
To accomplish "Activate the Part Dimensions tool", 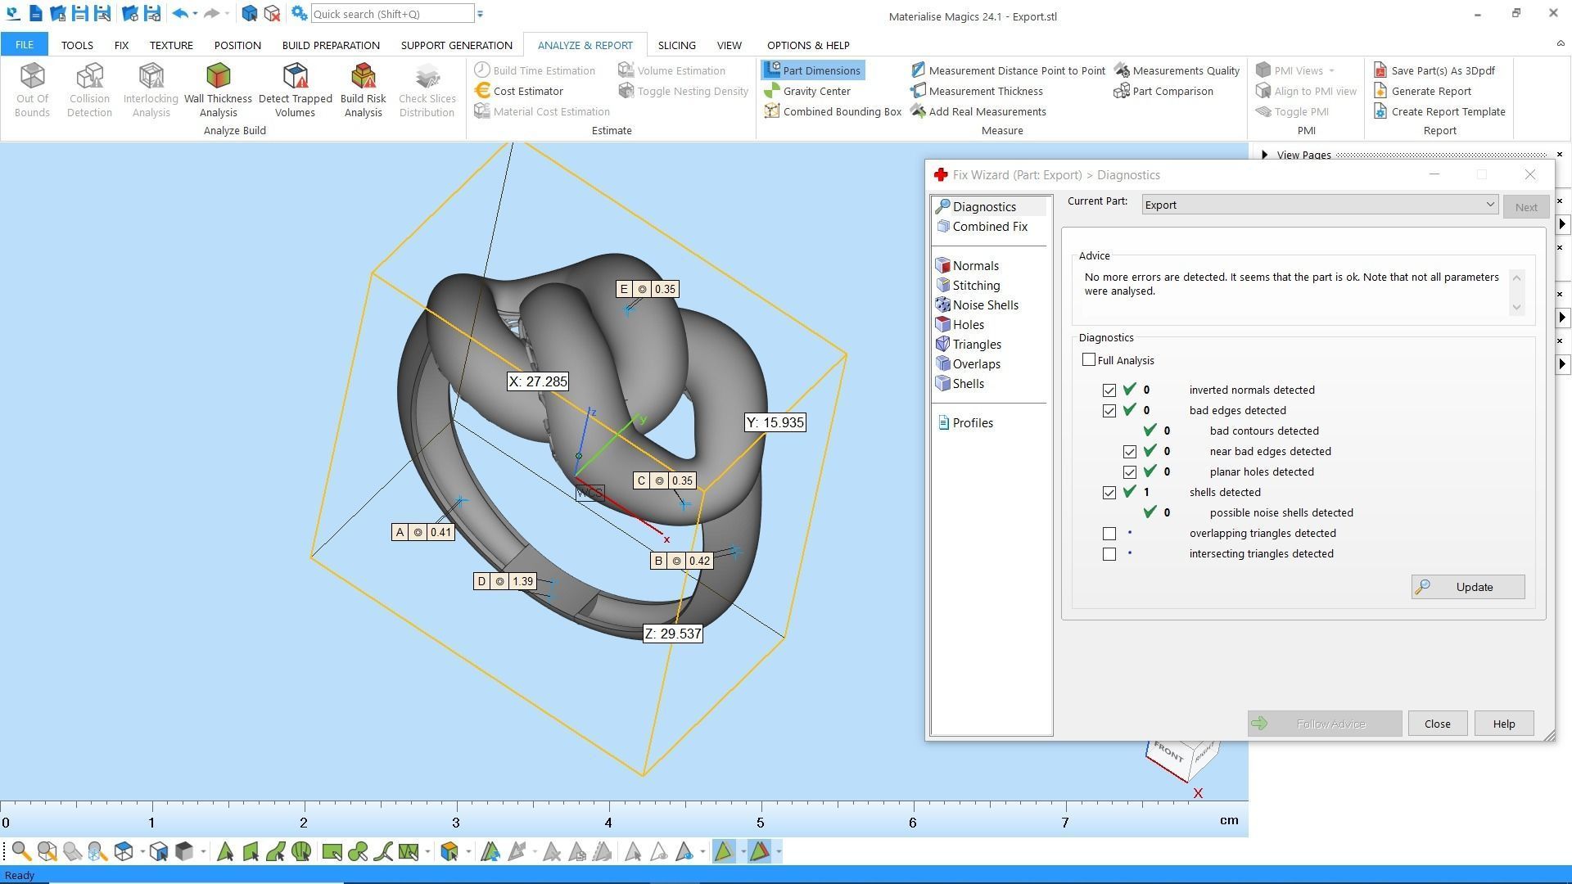I will click(812, 70).
